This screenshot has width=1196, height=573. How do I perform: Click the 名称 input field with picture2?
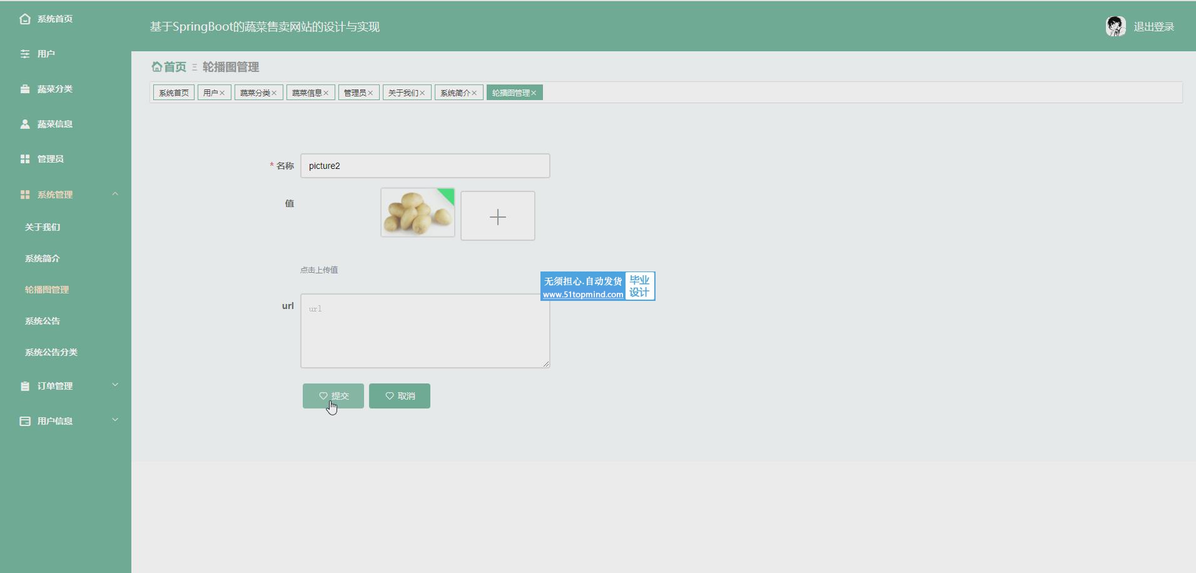425,166
